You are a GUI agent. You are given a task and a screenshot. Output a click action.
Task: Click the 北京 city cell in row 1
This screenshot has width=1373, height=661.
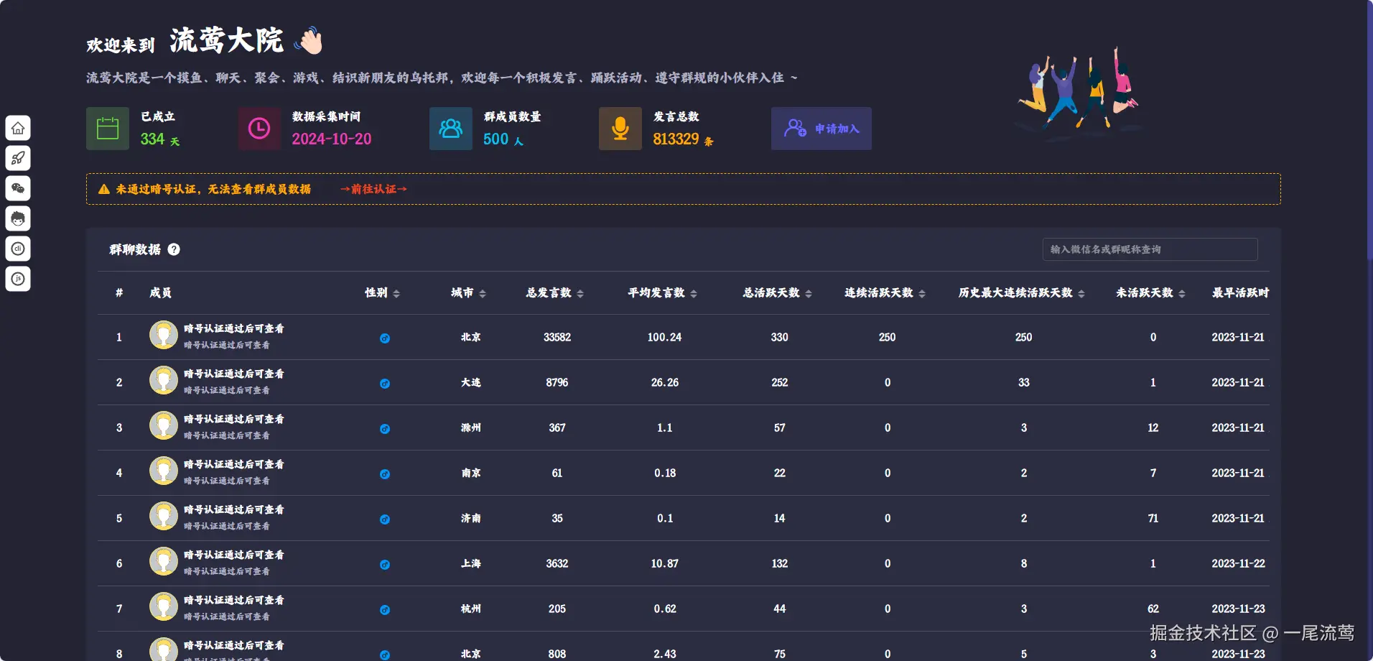pyautogui.click(x=471, y=337)
